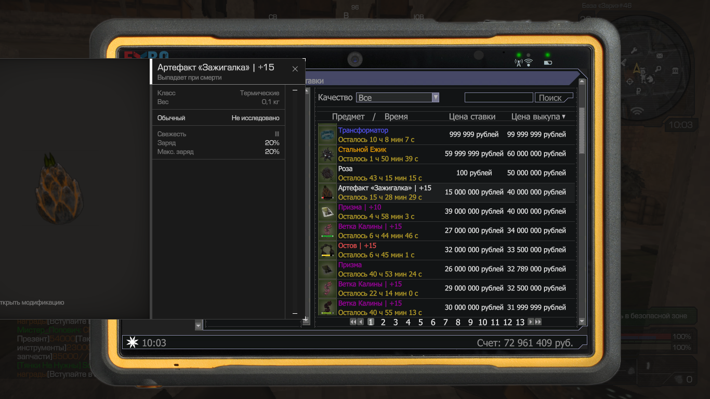Viewport: 710px width, 399px height.
Task: Jump to first page with double-arrow icon
Action: point(353,322)
